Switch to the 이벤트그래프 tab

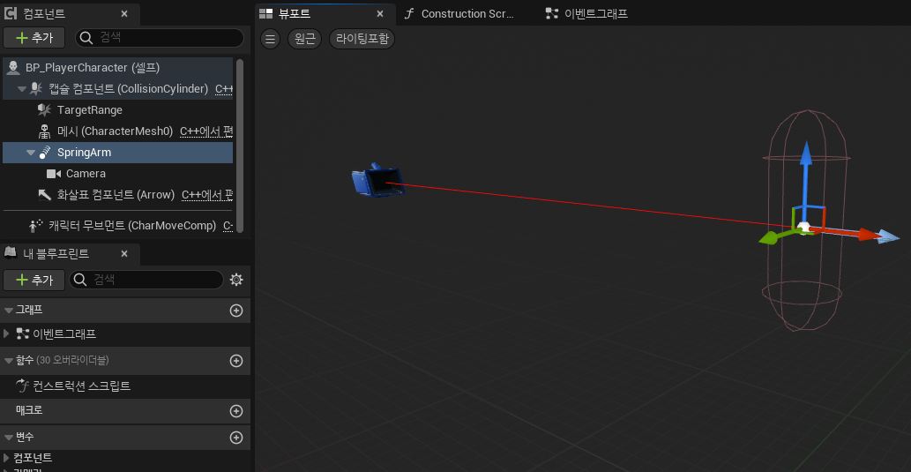tap(588, 14)
